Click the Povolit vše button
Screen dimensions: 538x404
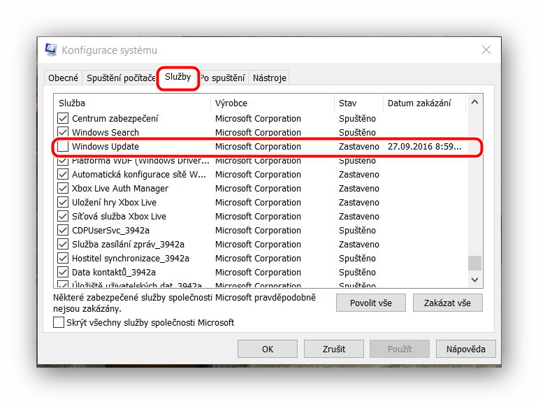371,303
